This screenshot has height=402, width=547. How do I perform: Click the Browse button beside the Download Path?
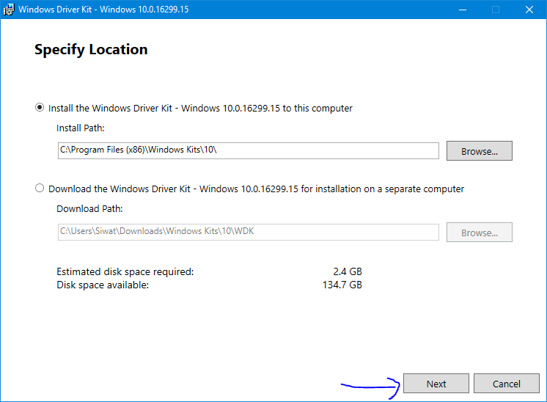(480, 232)
